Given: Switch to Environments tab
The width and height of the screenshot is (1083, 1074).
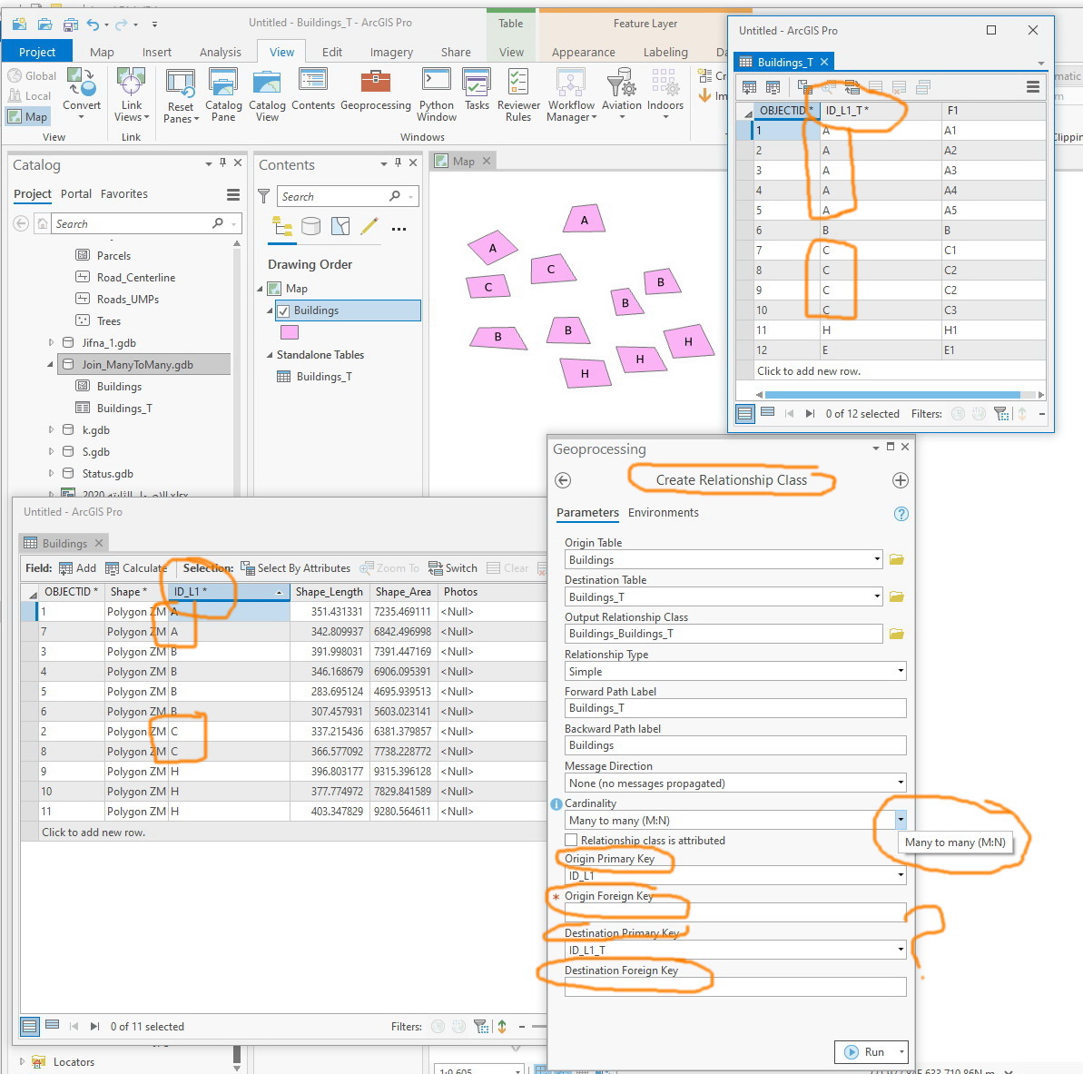Looking at the screenshot, I should (663, 512).
